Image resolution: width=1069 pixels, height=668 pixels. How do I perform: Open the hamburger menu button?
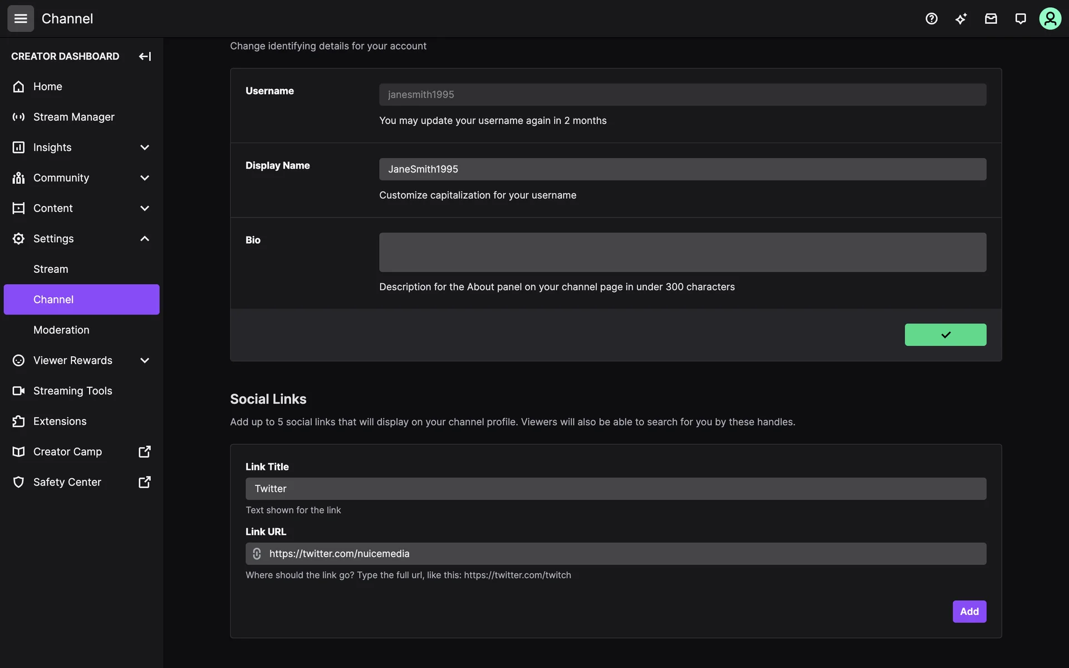[x=21, y=18]
